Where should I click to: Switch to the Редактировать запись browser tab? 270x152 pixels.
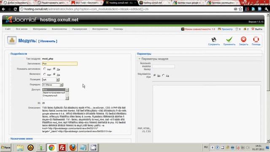52,3
